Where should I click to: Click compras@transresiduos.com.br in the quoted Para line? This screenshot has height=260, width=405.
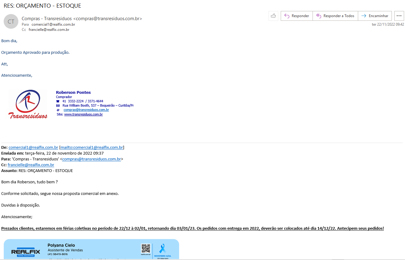pyautogui.click(x=92, y=159)
